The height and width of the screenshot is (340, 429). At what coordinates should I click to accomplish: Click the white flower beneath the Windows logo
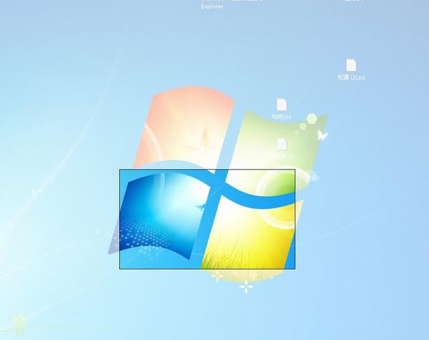246,287
